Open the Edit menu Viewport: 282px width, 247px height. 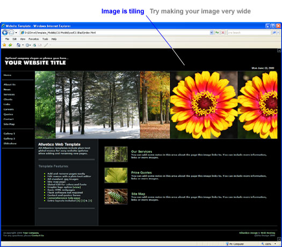tap(15, 39)
